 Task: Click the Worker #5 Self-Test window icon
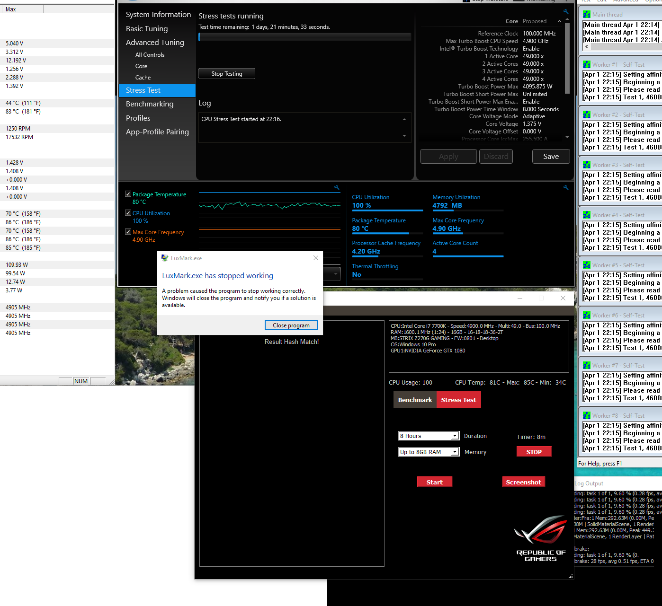click(x=587, y=265)
